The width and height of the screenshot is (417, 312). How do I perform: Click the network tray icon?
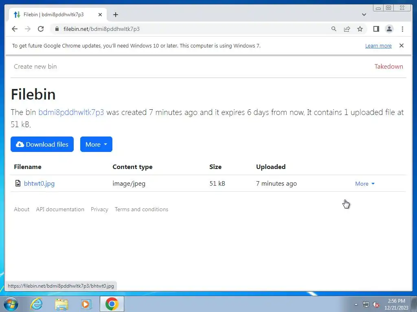[x=366, y=304]
